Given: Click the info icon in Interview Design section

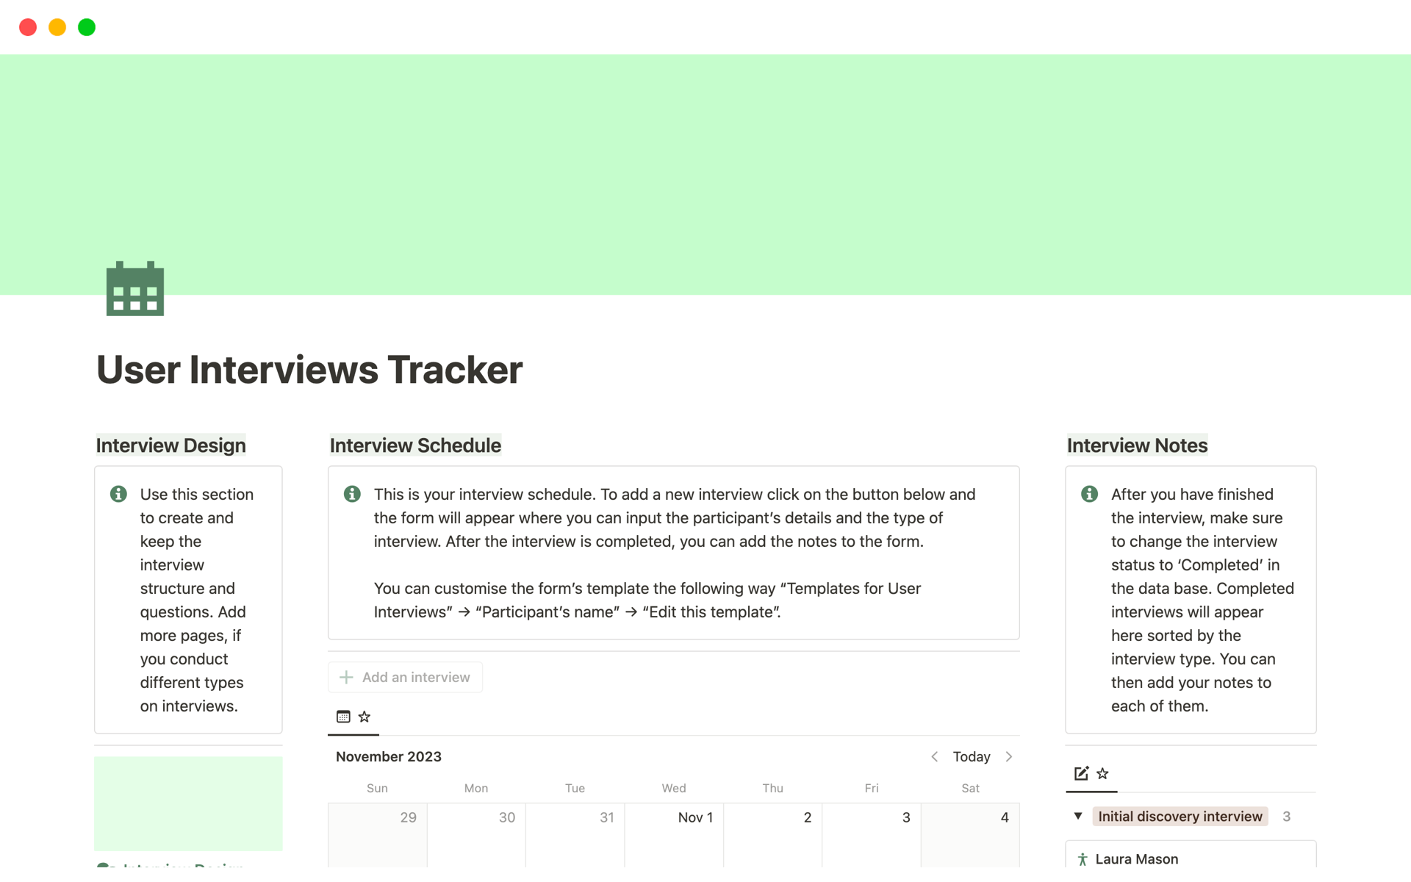Looking at the screenshot, I should click(119, 494).
